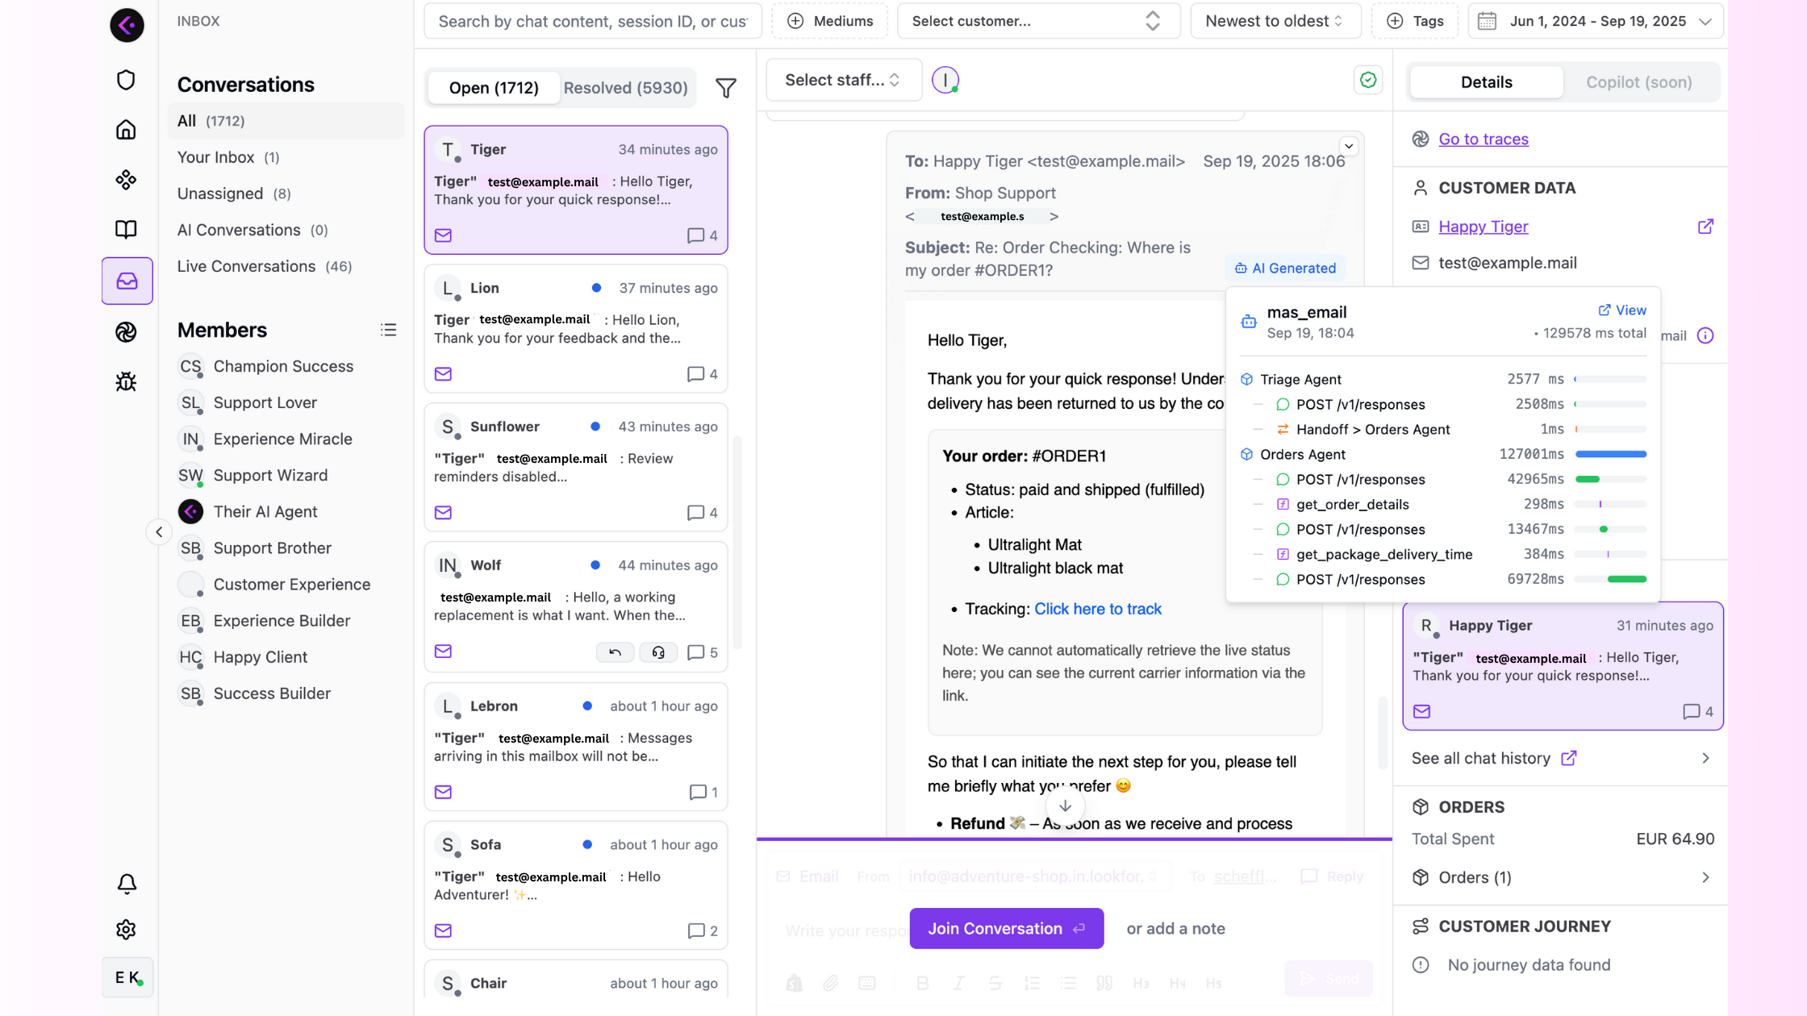This screenshot has height=1016, width=1807.
Task: Click the green resolve checkmark icon
Action: pyautogui.click(x=1368, y=80)
